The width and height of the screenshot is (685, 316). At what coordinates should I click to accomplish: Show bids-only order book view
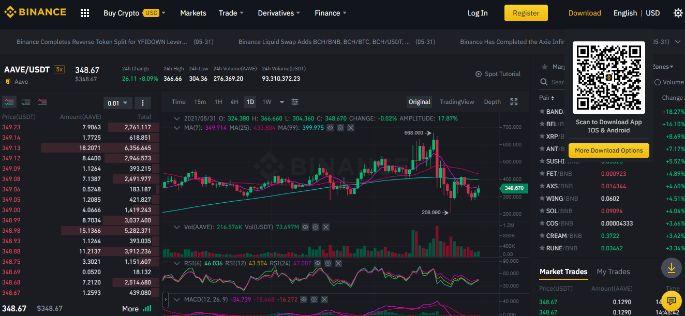(x=26, y=102)
